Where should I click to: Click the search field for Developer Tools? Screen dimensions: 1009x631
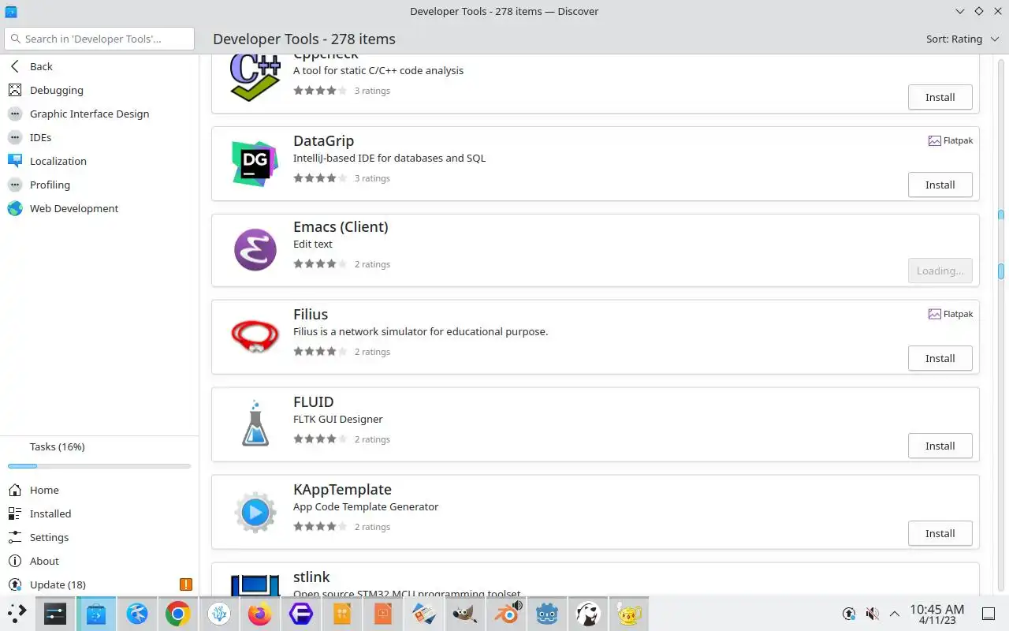tap(99, 39)
